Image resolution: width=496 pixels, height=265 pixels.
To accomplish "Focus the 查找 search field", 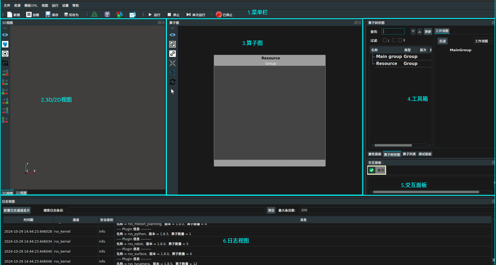I will point(393,32).
